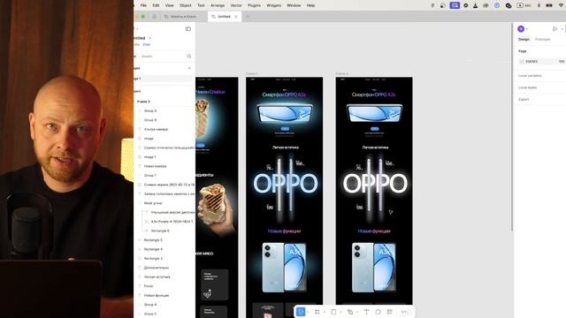Viewport: 566px width, 318px height.
Task: Open the Window menu
Action: coord(294,5)
